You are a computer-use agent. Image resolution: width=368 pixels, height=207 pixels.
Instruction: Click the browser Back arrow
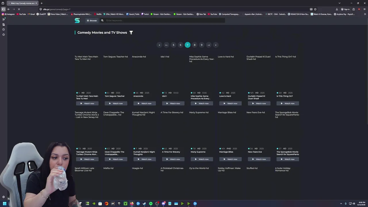point(9,9)
